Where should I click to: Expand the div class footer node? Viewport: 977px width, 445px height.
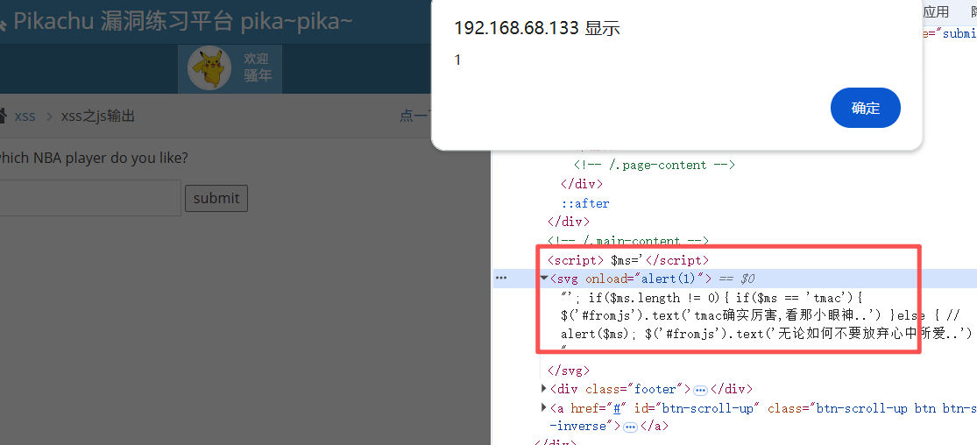coord(544,389)
